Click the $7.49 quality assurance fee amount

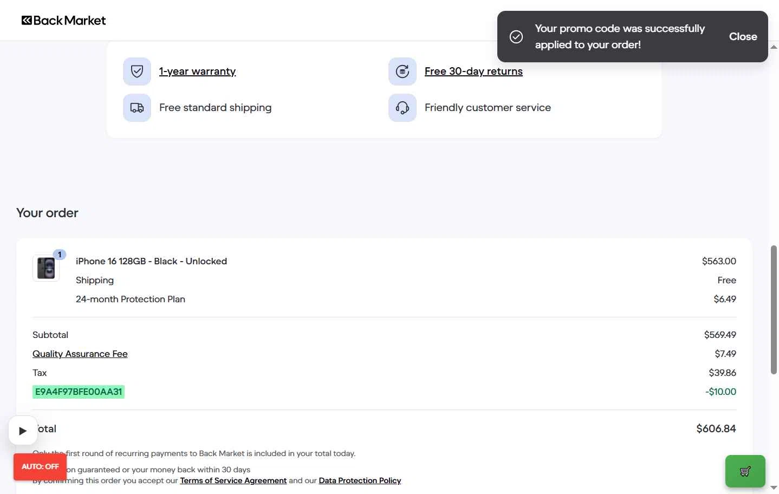tap(725, 354)
